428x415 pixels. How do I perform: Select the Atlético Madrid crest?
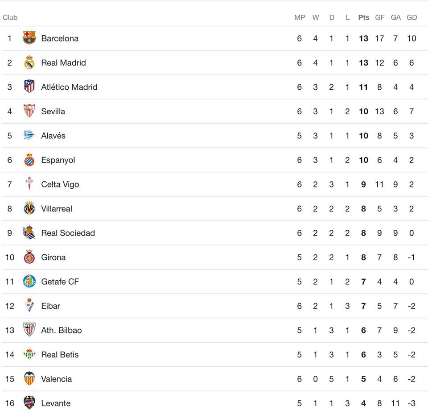(29, 87)
